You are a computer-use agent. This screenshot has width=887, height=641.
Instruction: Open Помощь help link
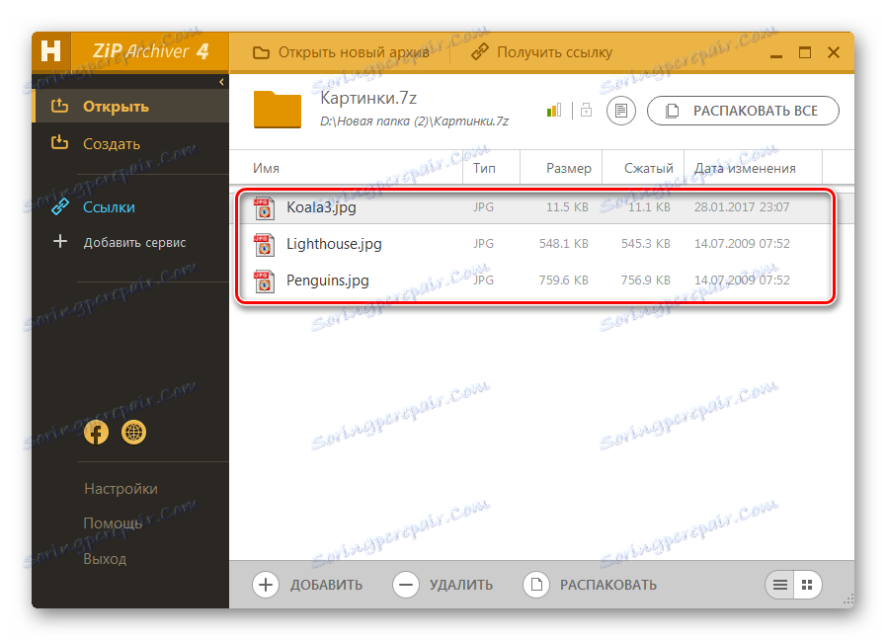click(x=113, y=523)
